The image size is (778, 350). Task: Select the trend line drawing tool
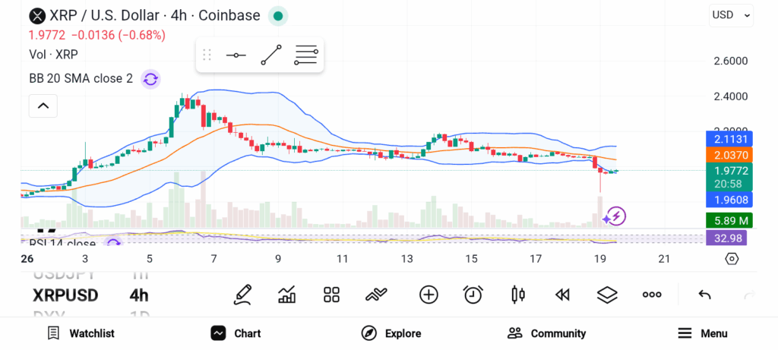coord(270,55)
